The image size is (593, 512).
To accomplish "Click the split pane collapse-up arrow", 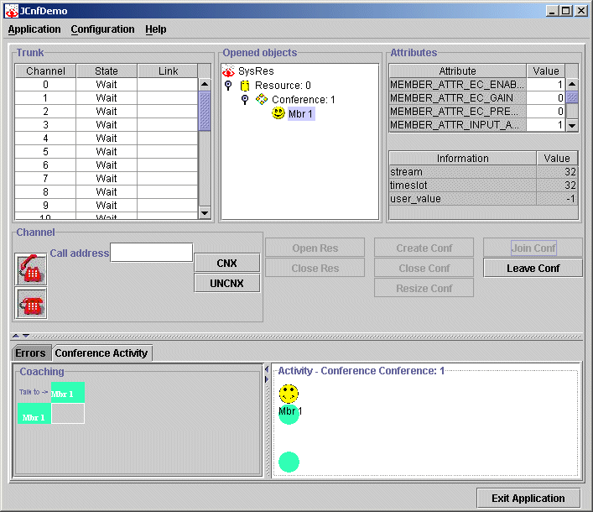I will (x=15, y=337).
